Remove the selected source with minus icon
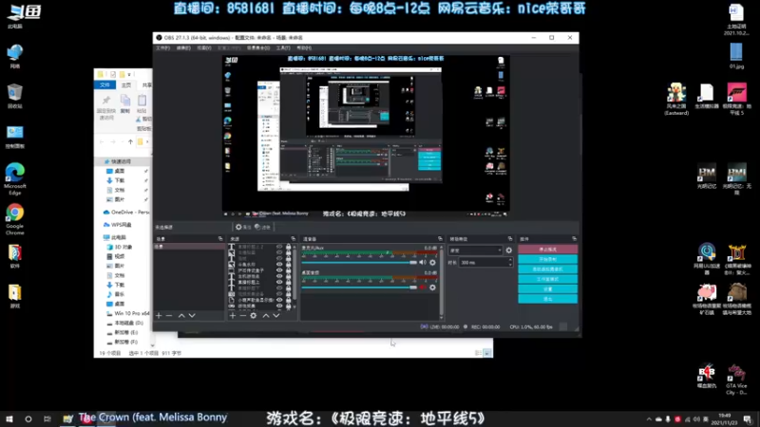 pos(243,316)
